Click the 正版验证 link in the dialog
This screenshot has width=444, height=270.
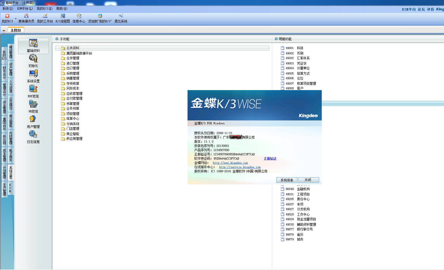[270, 158]
